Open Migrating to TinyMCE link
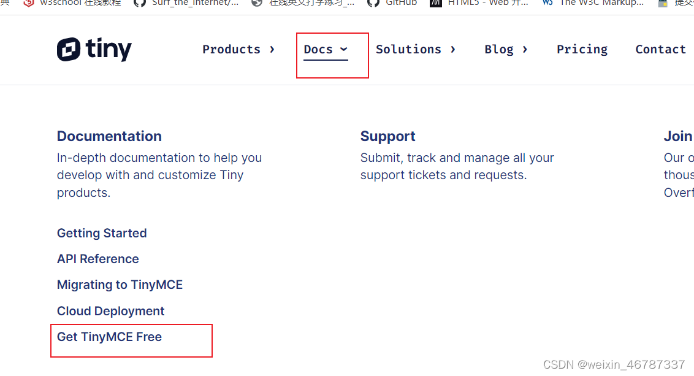This screenshot has width=694, height=376. 120,285
